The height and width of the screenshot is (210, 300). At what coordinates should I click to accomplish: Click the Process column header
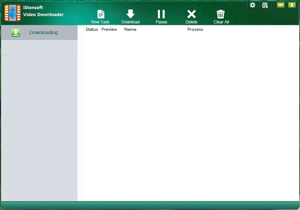195,29
